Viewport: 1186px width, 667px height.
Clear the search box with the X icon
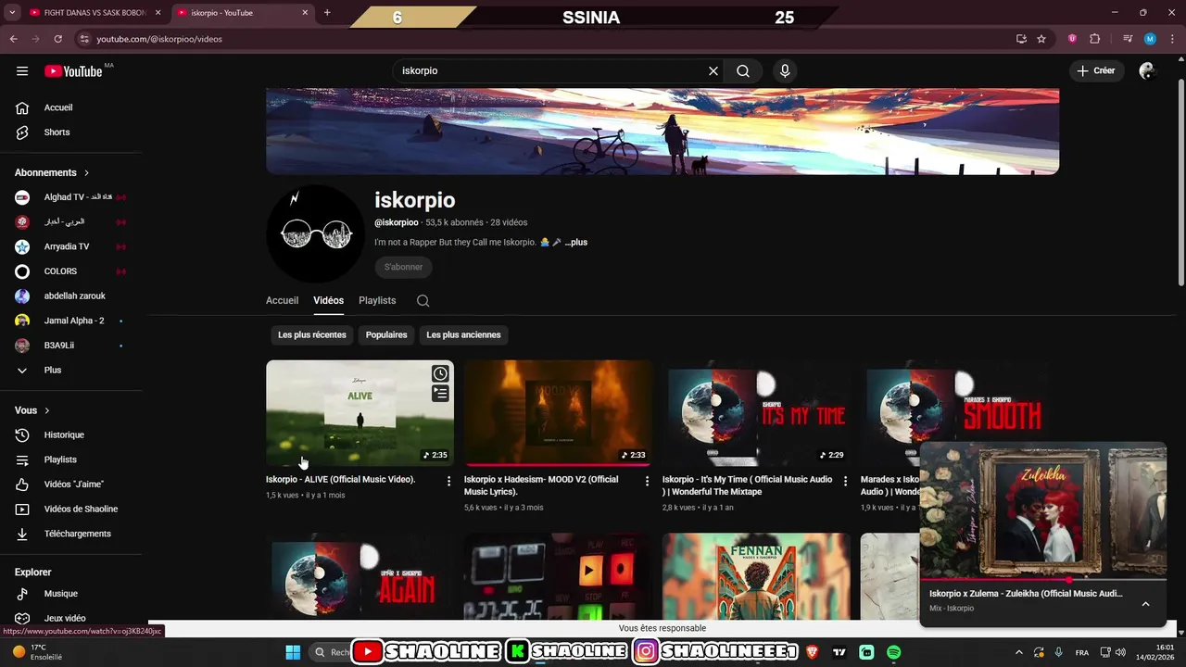(713, 71)
